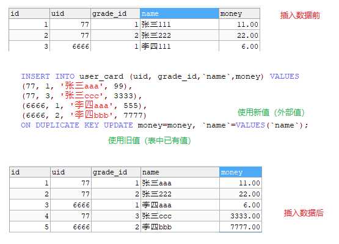Click table cell 张三aaa in after-insert table

pyautogui.click(x=180, y=183)
